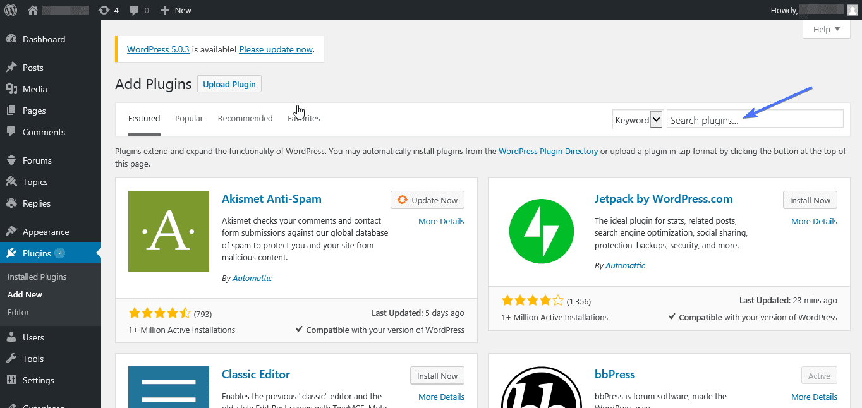
Task: Select the Add New submenu item
Action: click(x=25, y=294)
